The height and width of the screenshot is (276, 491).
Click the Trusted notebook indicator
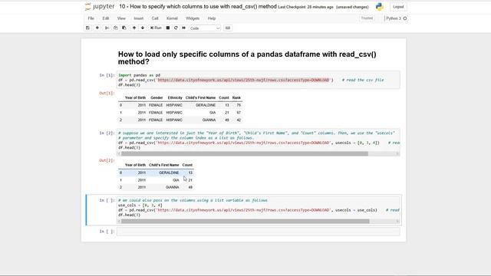click(x=367, y=18)
